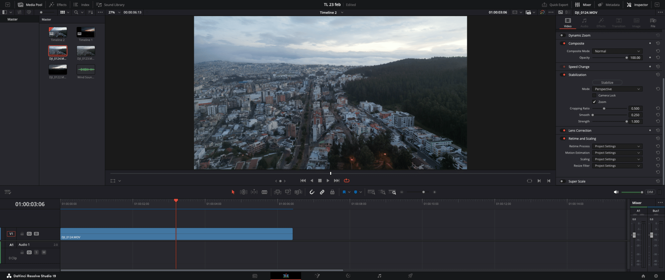Adjust the Cropping Ratio slider

click(x=609, y=108)
